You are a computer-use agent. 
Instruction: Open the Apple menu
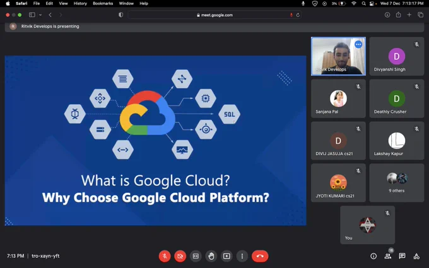point(8,4)
